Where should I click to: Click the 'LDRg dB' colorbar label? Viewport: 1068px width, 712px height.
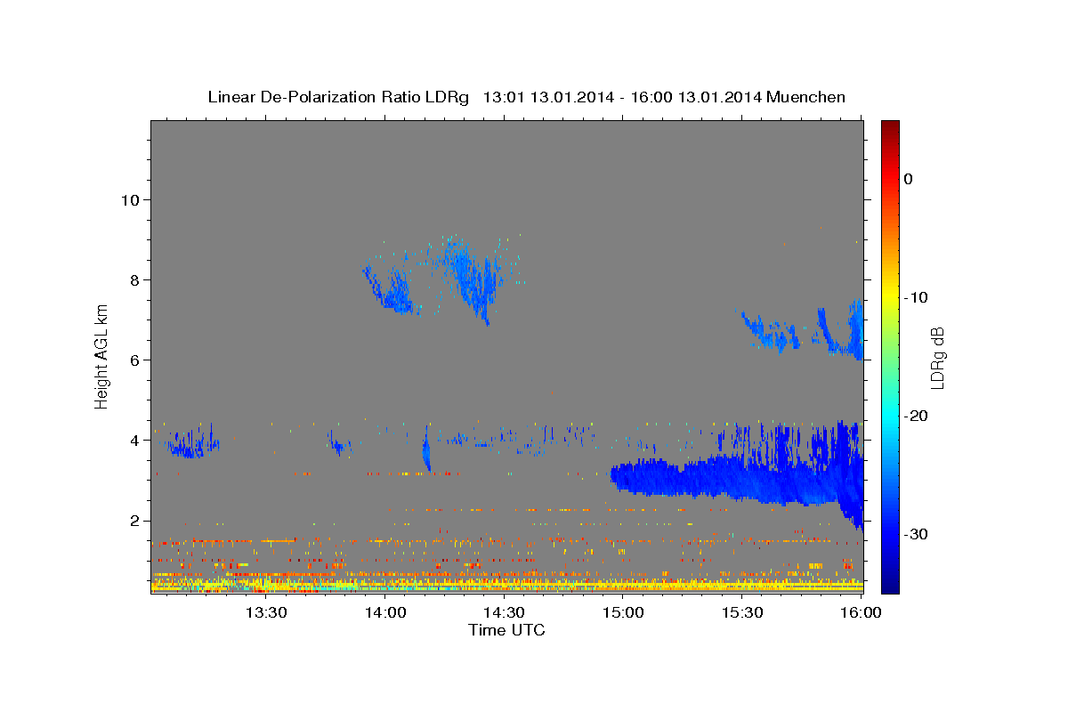(937, 358)
